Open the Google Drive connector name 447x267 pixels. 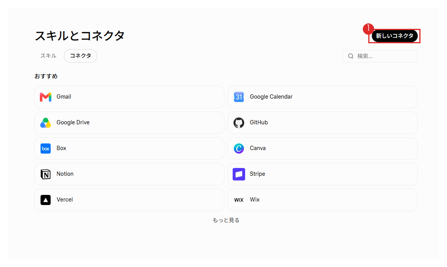tap(73, 122)
